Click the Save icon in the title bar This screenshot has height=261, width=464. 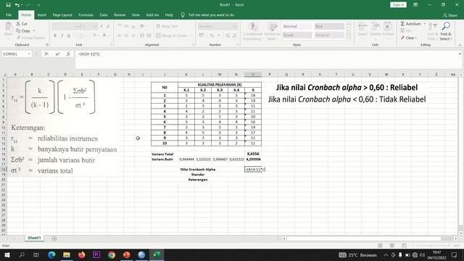click(8, 5)
